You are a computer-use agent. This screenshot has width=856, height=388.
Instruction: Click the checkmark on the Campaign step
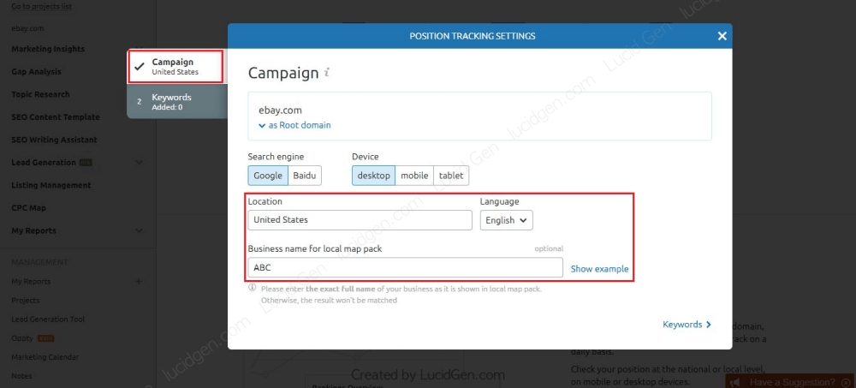coord(139,66)
